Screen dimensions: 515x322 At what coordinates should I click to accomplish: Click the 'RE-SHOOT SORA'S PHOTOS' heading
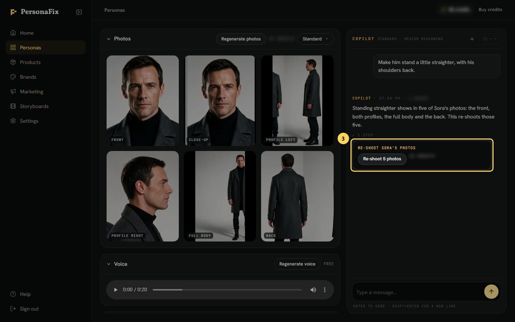coord(387,148)
